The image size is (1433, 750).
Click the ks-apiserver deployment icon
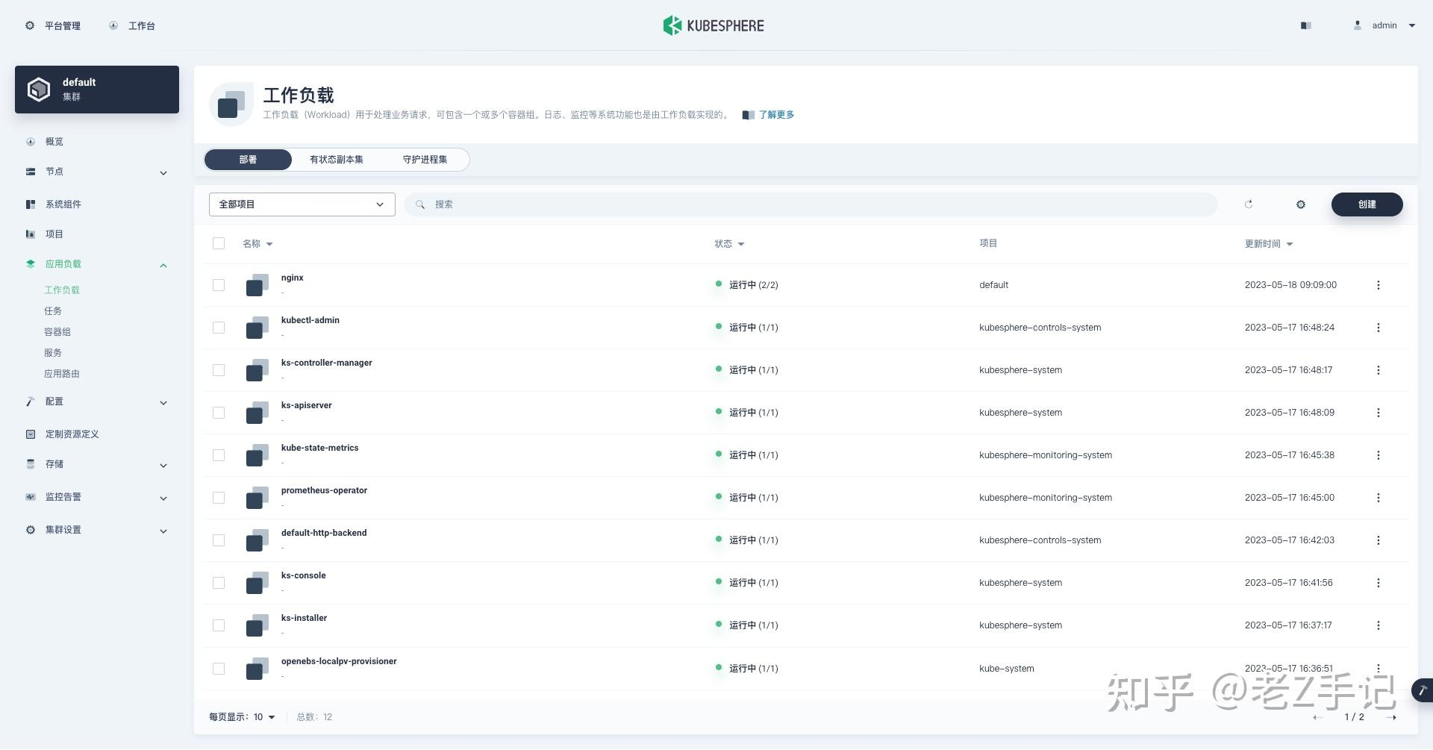[257, 413]
